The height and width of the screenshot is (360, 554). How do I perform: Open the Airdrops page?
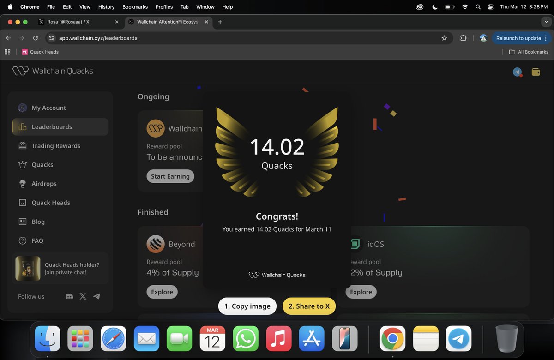tap(60, 183)
